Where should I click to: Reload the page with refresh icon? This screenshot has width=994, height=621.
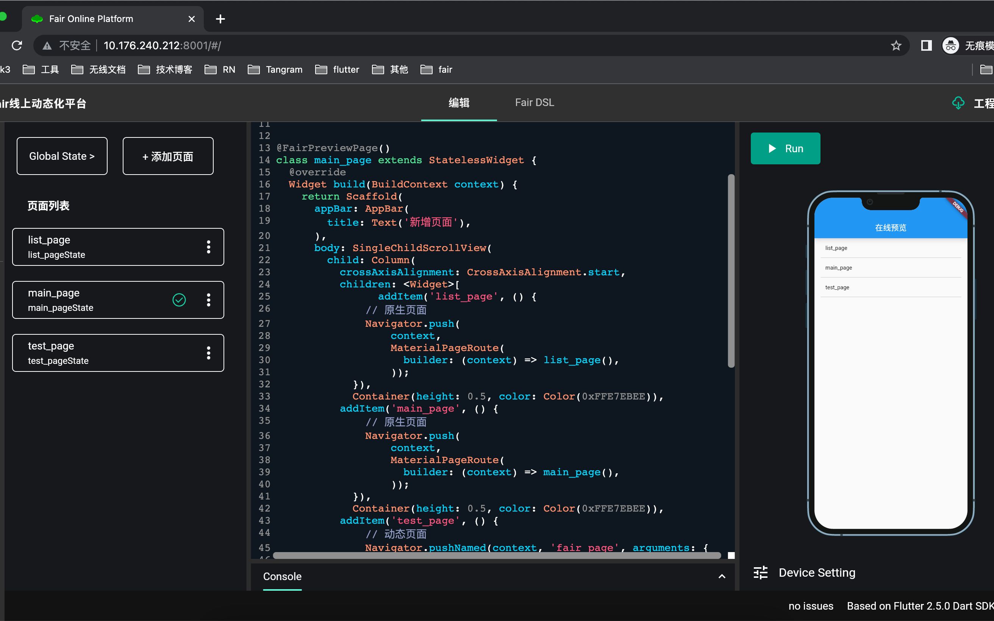[x=17, y=45]
